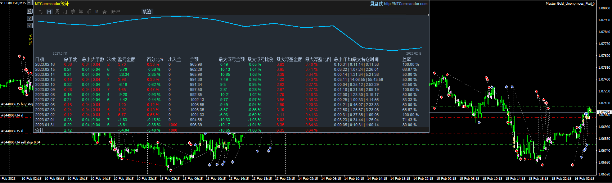Open the 账户 account tab
The height and width of the screenshot is (183, 612).
[116, 12]
